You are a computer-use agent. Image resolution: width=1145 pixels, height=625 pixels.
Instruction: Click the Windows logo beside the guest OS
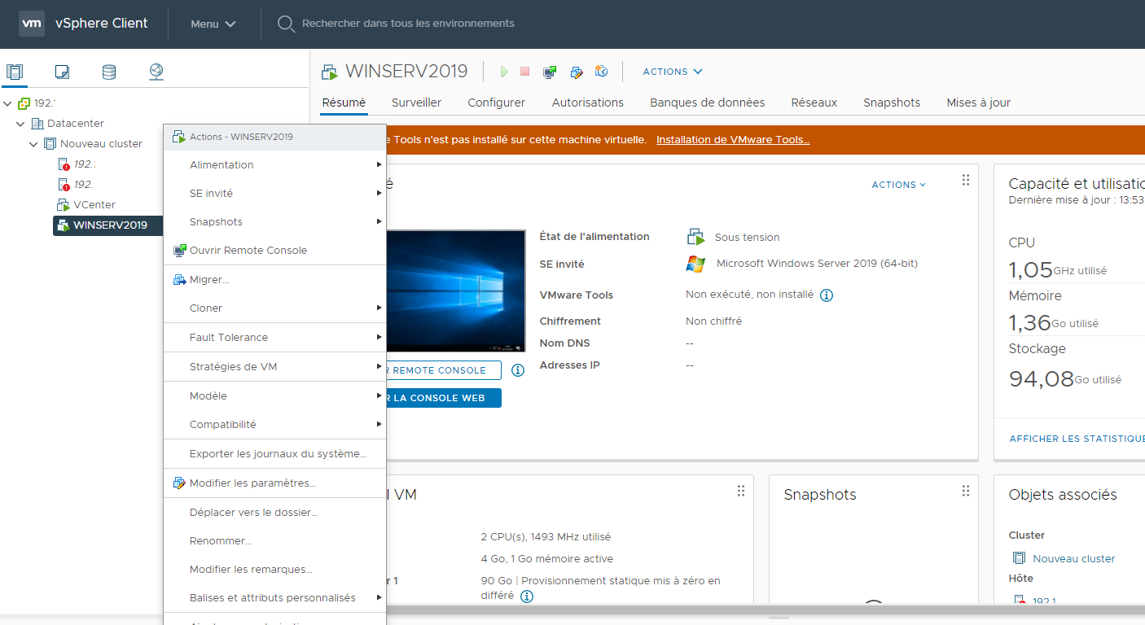point(695,264)
